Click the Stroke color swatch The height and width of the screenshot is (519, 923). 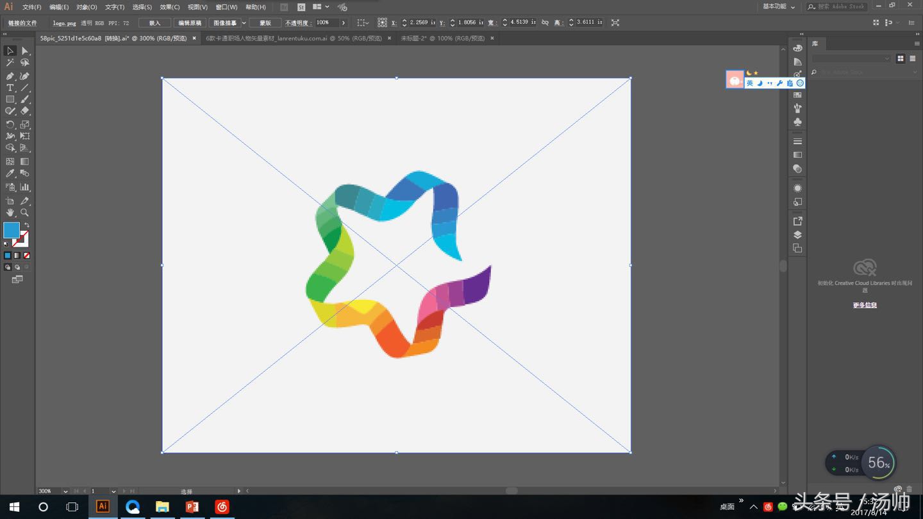point(21,239)
